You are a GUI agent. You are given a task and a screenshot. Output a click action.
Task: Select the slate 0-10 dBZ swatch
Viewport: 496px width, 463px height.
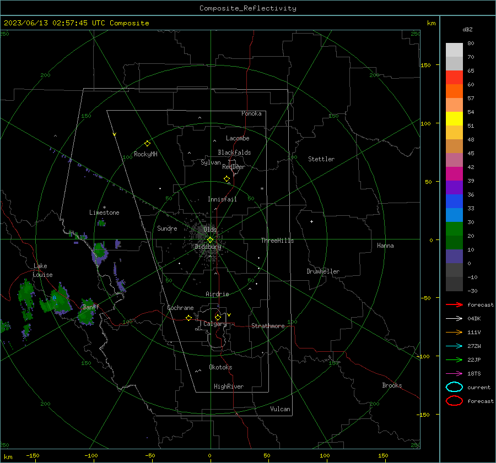(x=454, y=257)
